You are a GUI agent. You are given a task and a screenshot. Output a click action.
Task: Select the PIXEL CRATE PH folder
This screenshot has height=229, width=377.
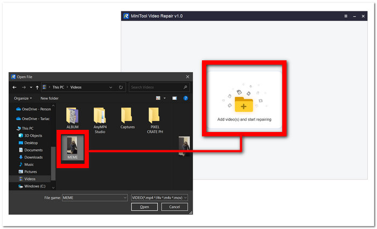coord(155,121)
